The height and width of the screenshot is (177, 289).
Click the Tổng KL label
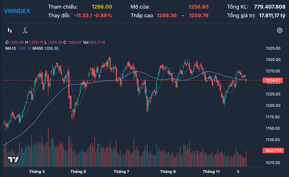click(x=237, y=7)
